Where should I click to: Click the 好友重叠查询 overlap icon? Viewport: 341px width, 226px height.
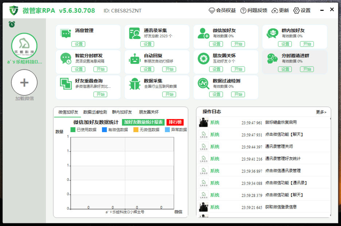pos(66,83)
